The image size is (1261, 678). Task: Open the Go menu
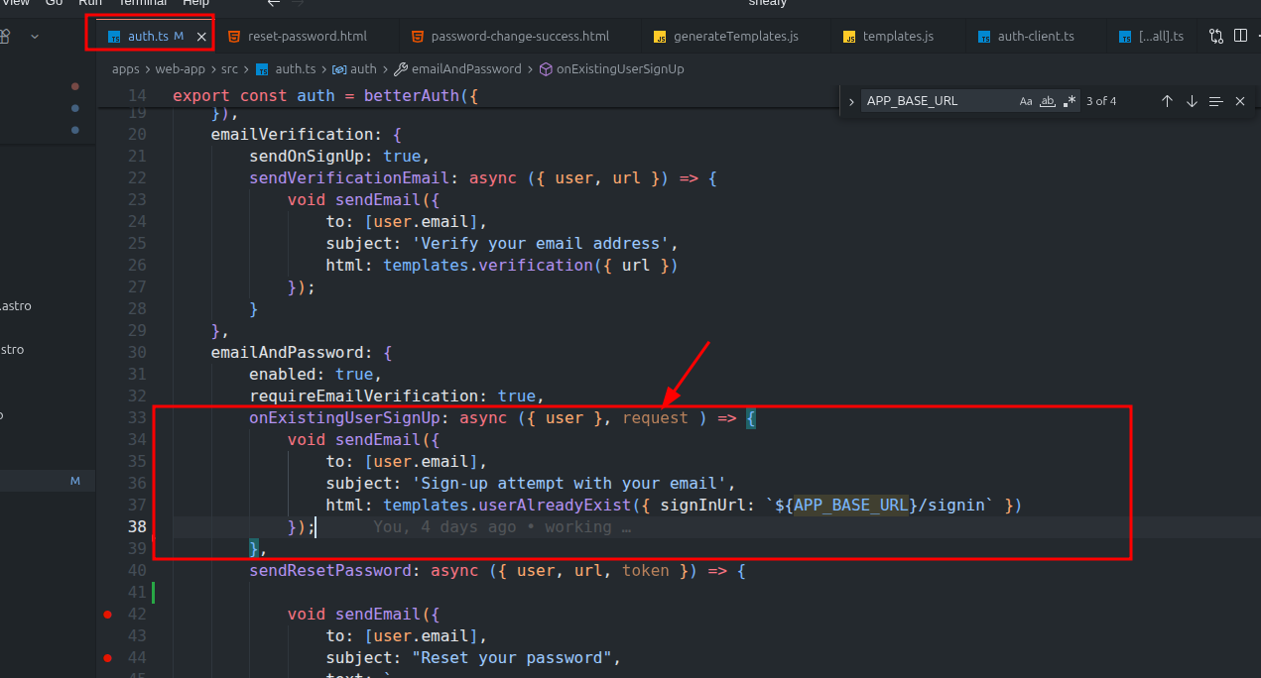tap(54, 3)
